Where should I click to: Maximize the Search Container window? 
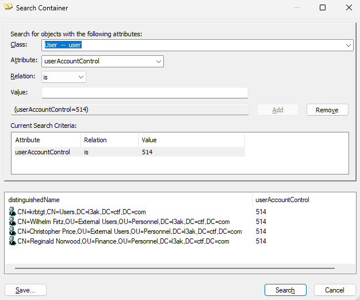(323, 8)
